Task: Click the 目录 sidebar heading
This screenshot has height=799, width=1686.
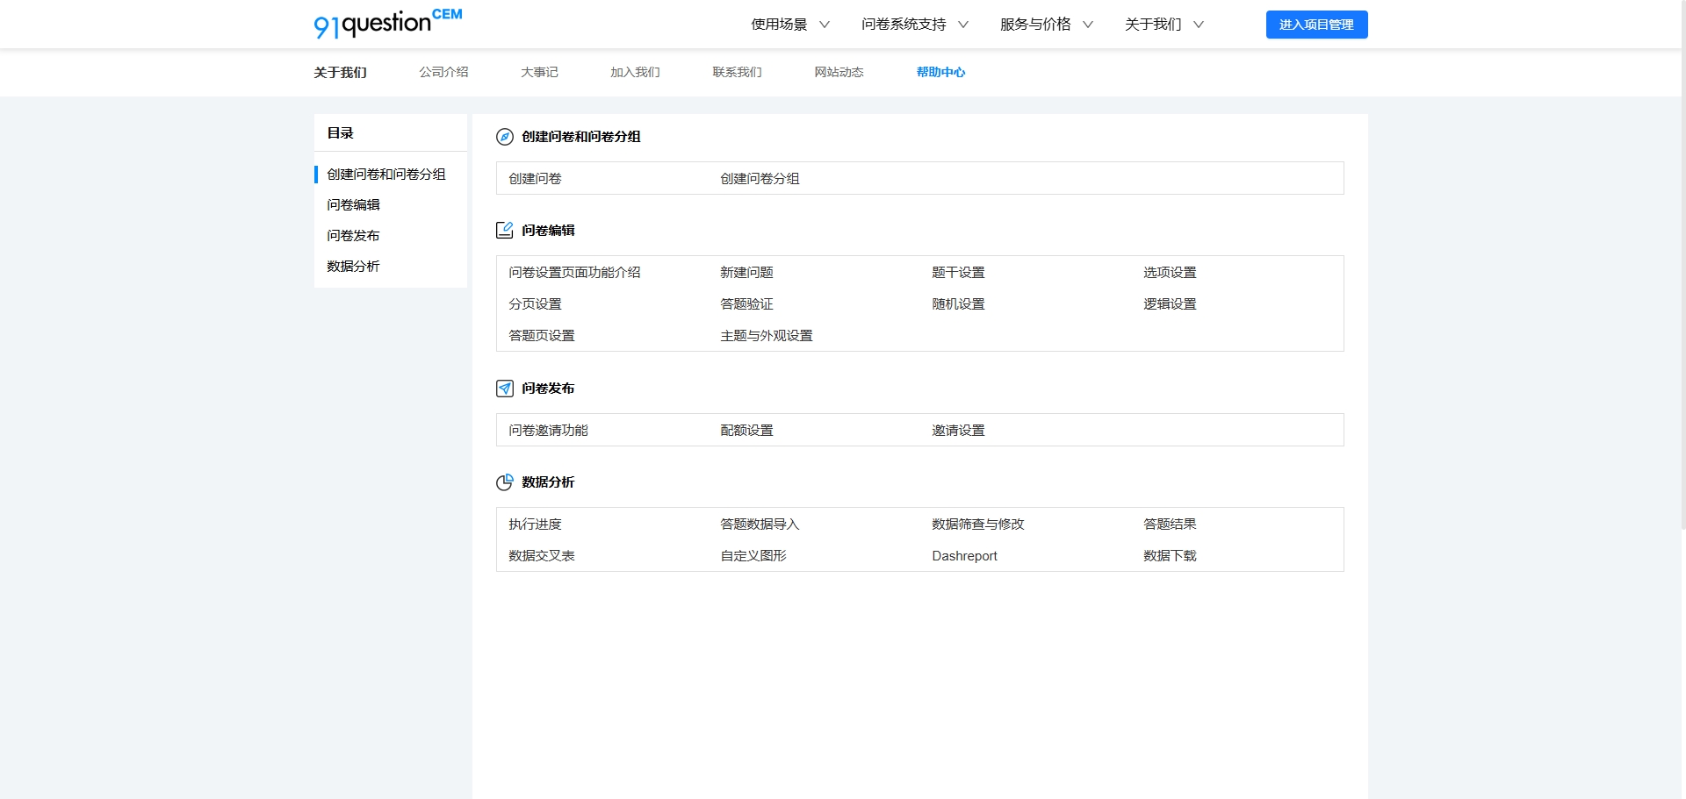Action: 340,133
